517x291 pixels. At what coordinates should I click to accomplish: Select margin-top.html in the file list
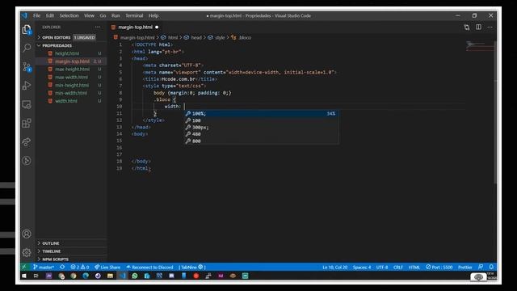point(71,61)
